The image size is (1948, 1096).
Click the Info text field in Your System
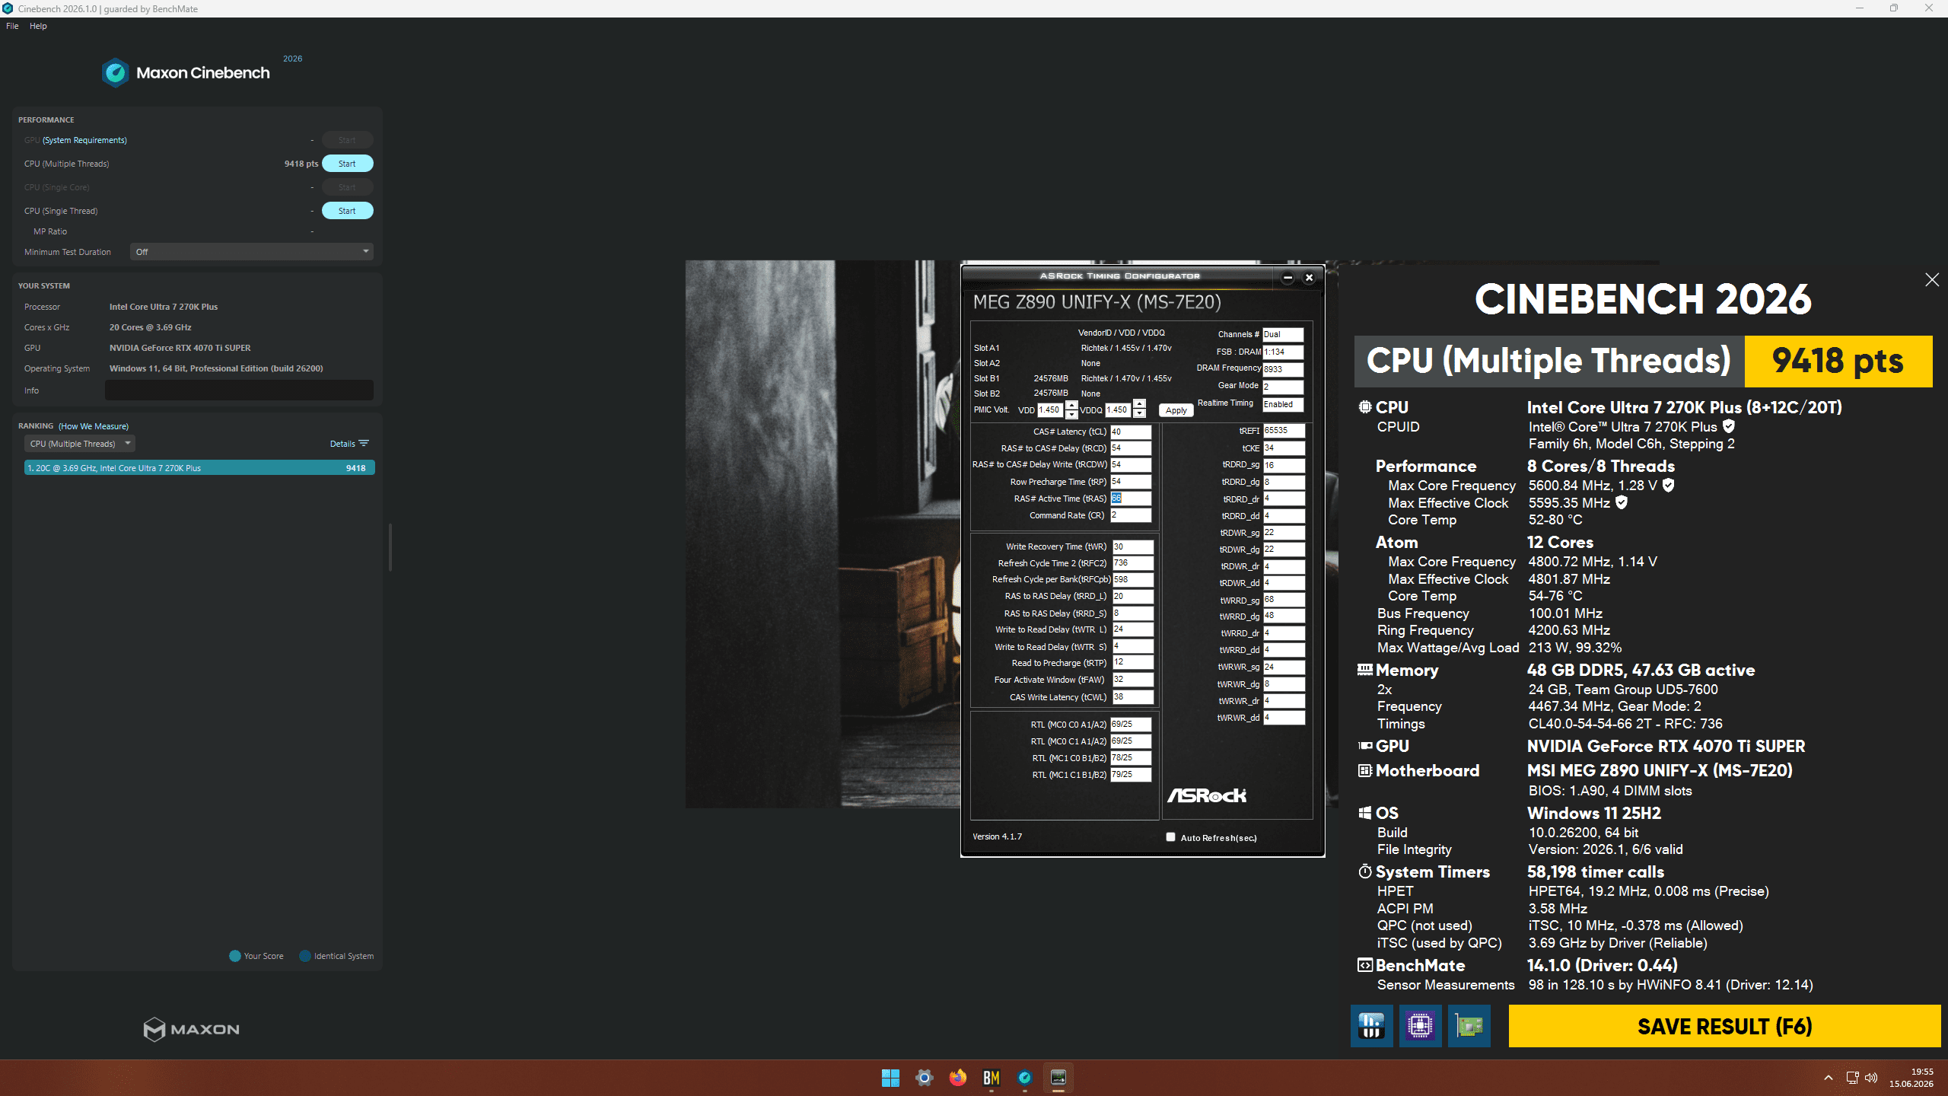click(x=239, y=390)
